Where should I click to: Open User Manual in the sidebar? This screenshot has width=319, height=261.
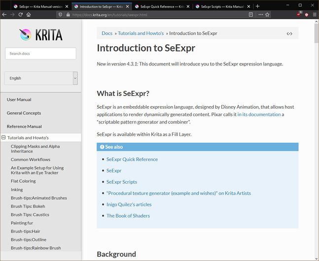coord(19,100)
